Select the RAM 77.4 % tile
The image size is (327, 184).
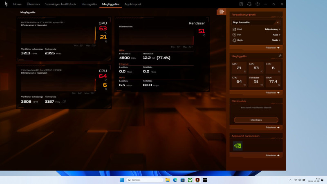pos(273,81)
